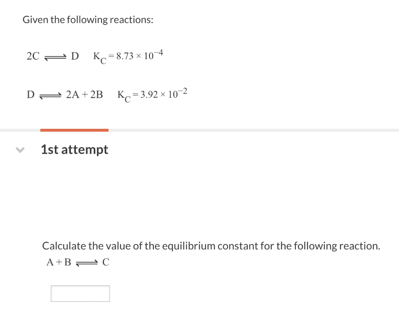The image size is (399, 309).
Task: Click the equilibrium arrow in A + B ⇌ C
Action: click(87, 263)
